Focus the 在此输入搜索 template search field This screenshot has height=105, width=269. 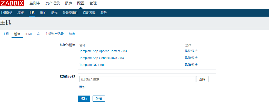137,79
